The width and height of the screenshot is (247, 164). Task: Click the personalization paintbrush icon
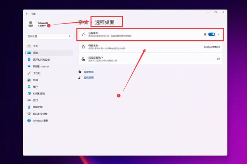[29, 73]
